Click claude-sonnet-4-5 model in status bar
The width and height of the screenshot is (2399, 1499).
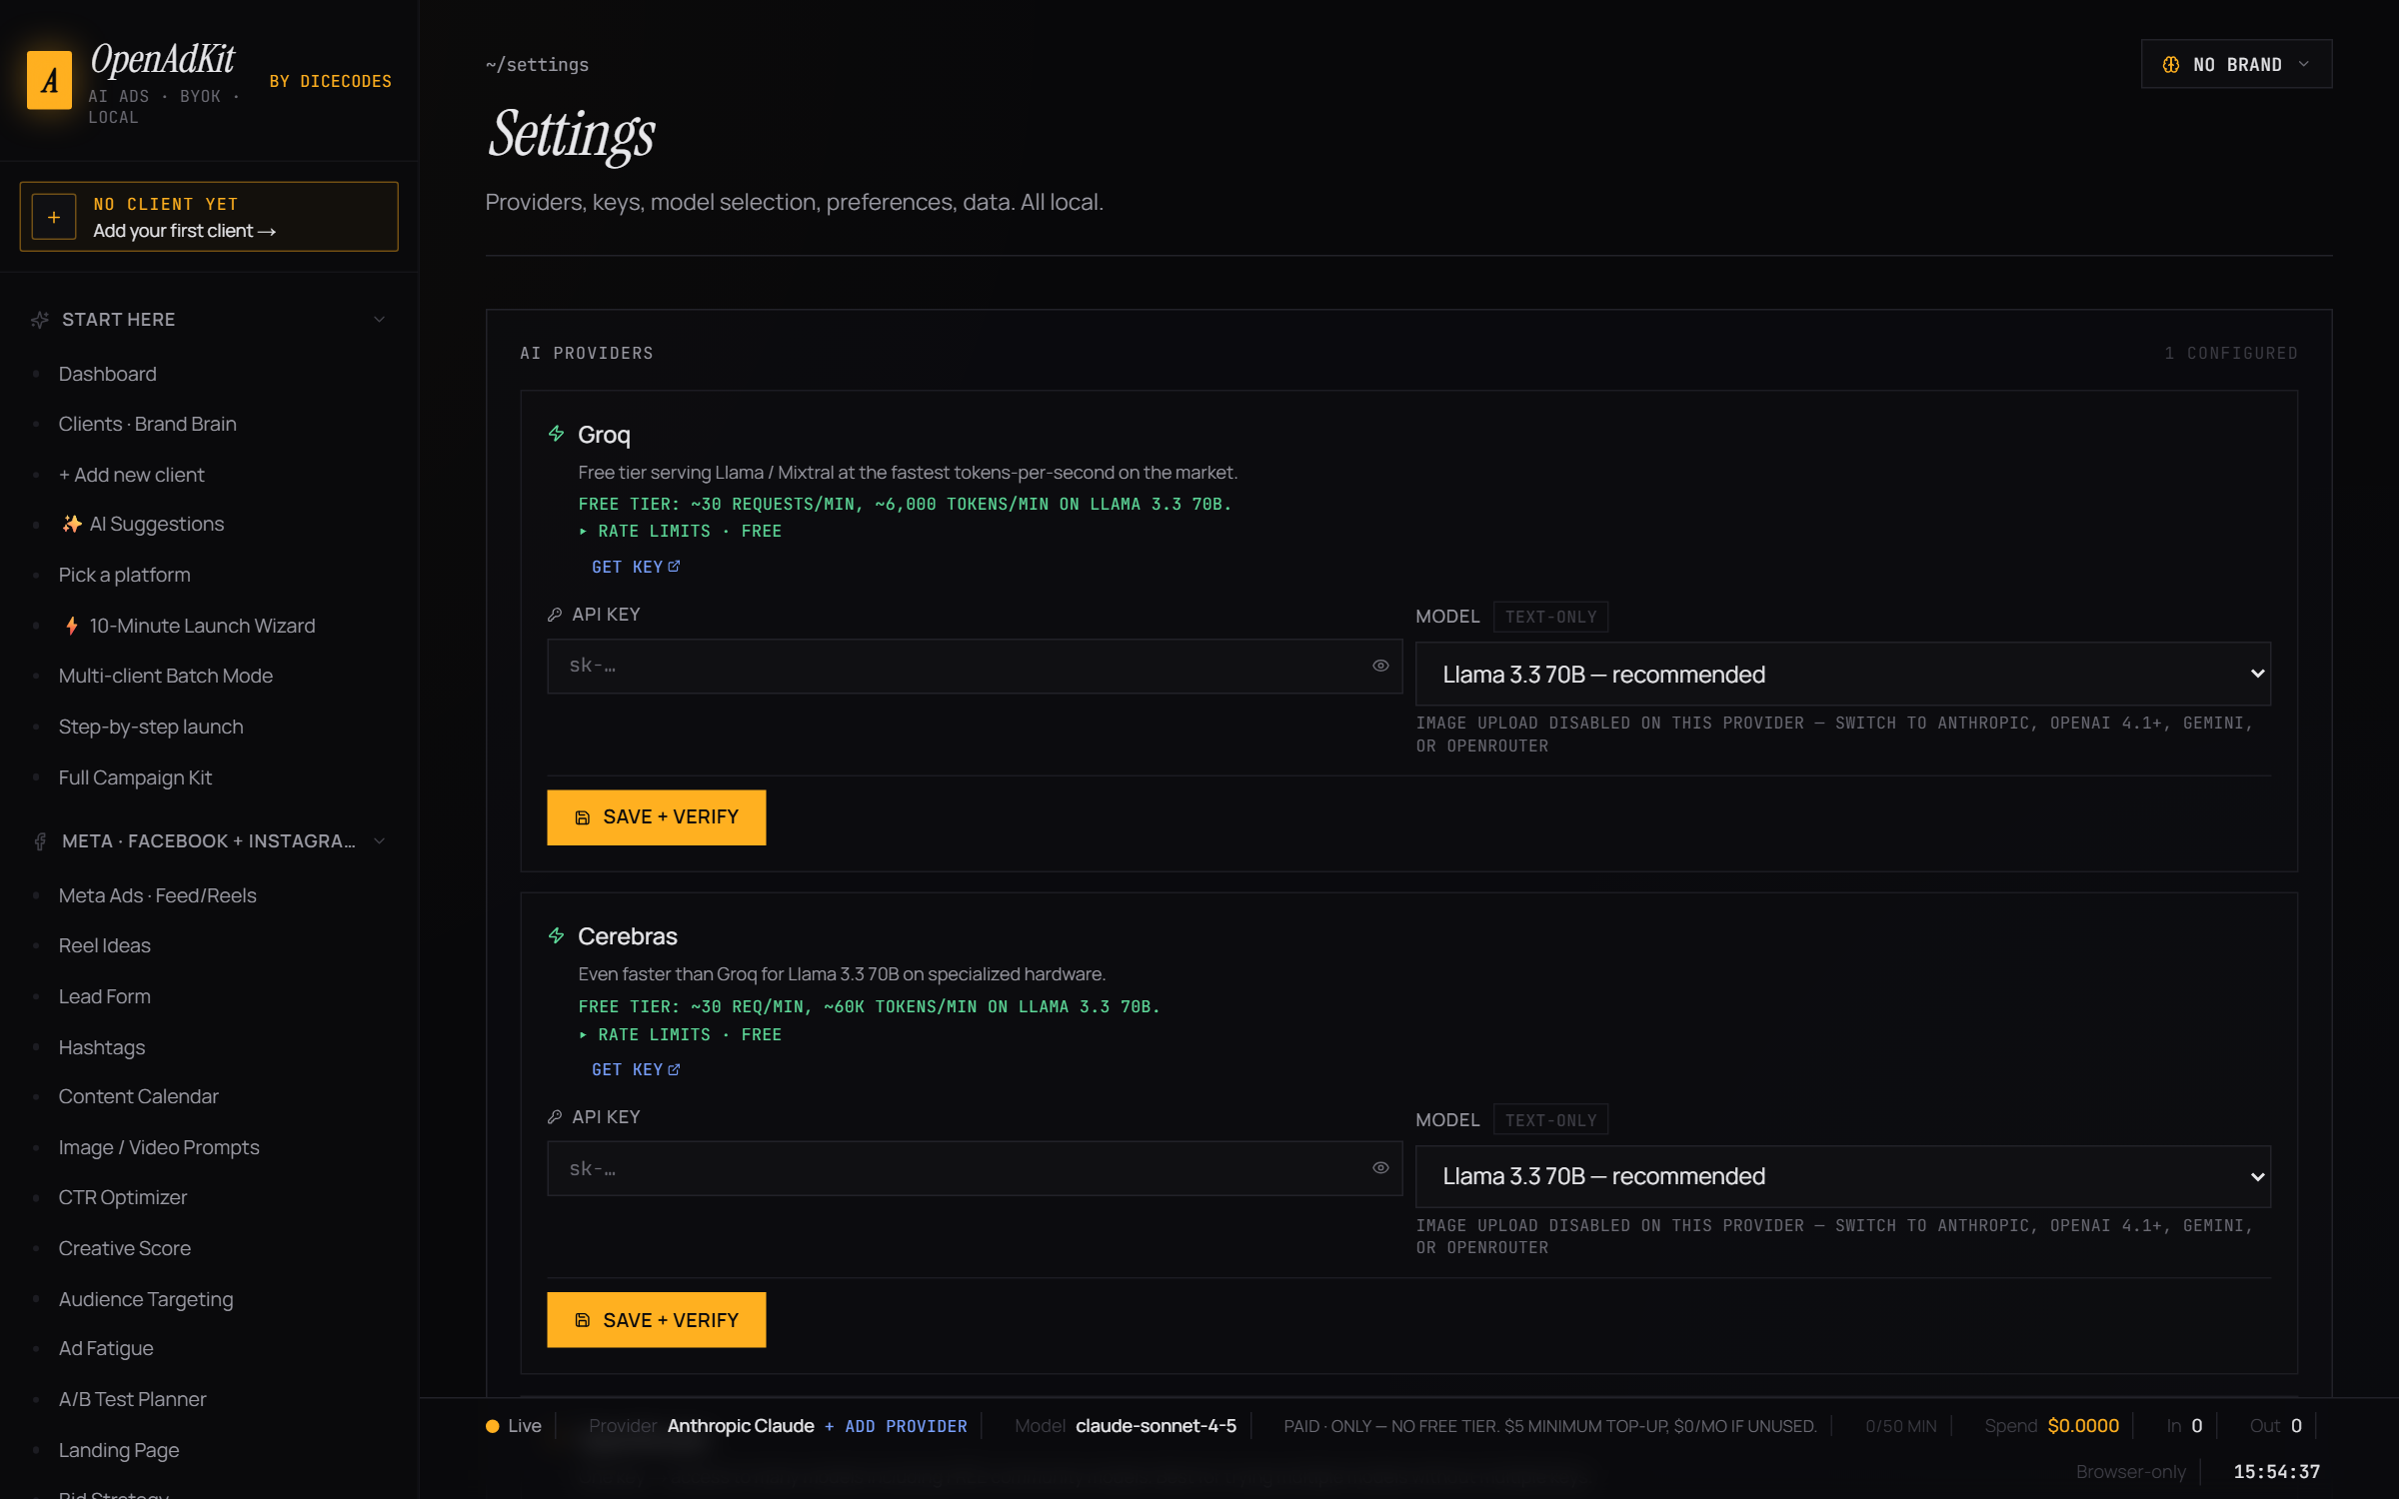(1156, 1426)
